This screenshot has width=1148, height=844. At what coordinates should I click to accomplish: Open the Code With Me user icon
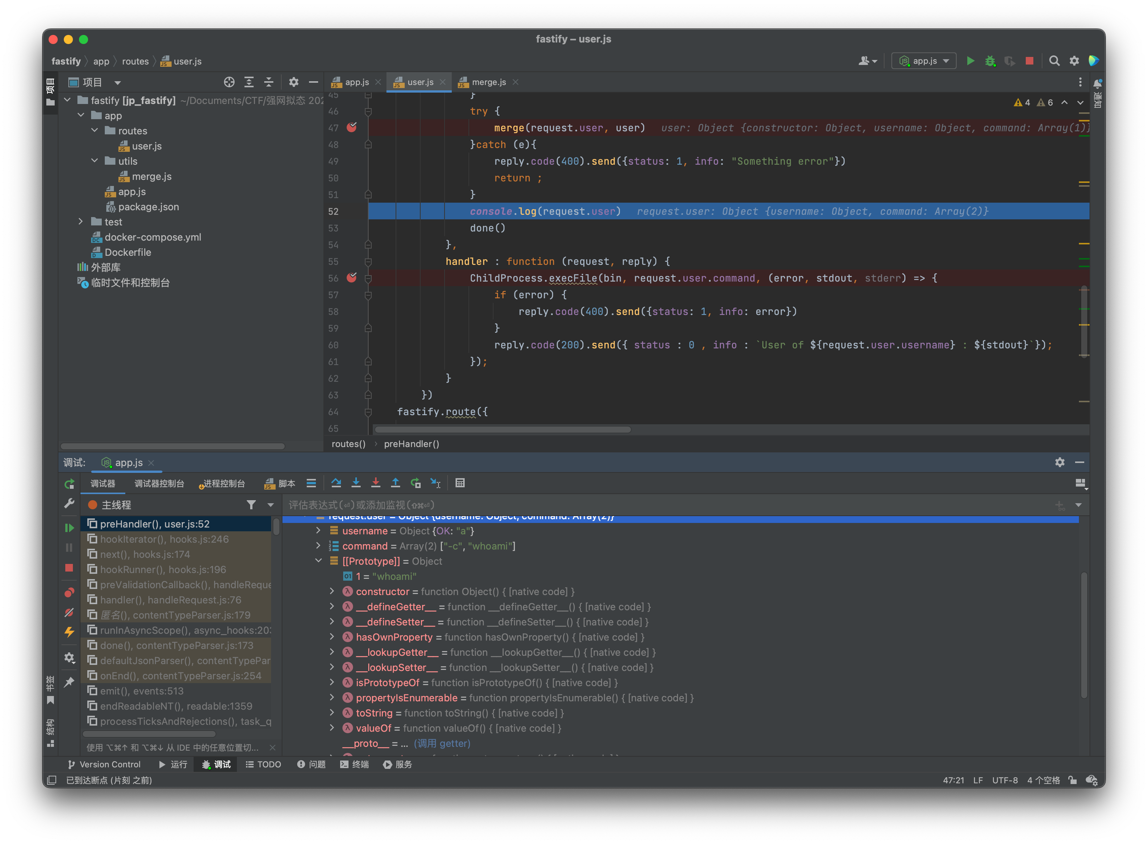coord(867,61)
